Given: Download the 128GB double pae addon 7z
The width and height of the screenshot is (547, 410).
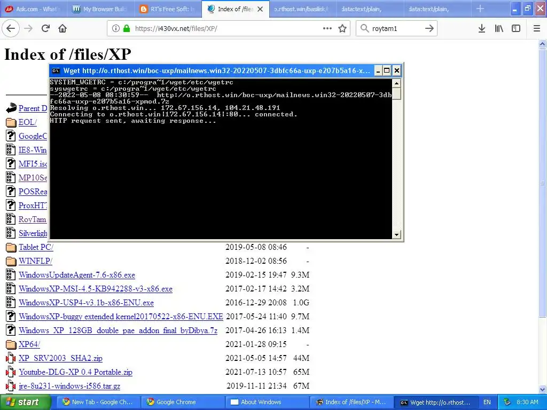Looking at the screenshot, I should (x=118, y=330).
